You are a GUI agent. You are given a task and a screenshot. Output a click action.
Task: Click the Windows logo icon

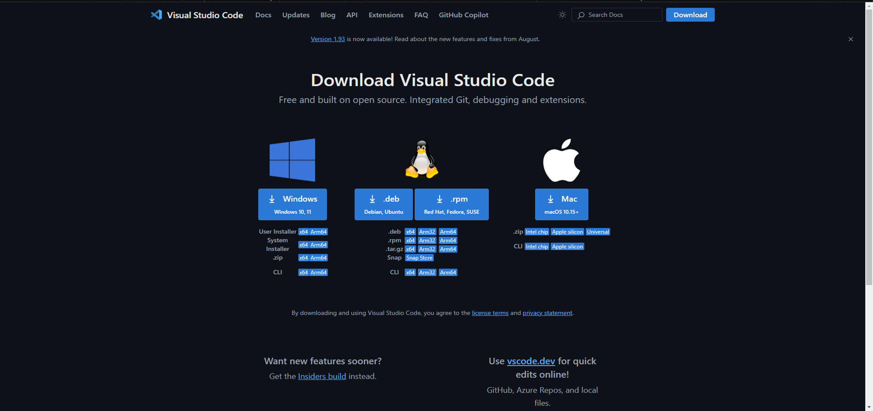[x=292, y=159]
